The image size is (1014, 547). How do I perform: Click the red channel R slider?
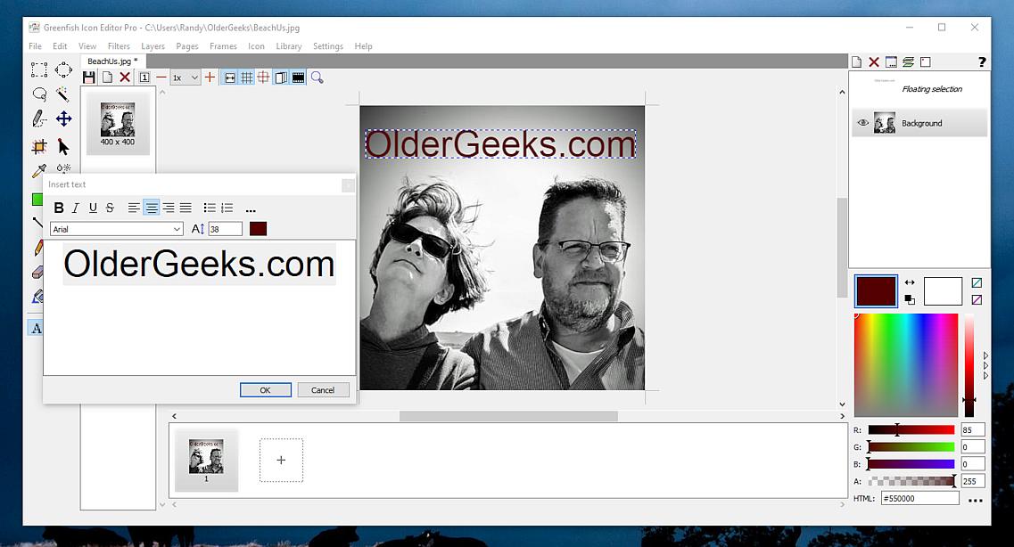(x=911, y=429)
